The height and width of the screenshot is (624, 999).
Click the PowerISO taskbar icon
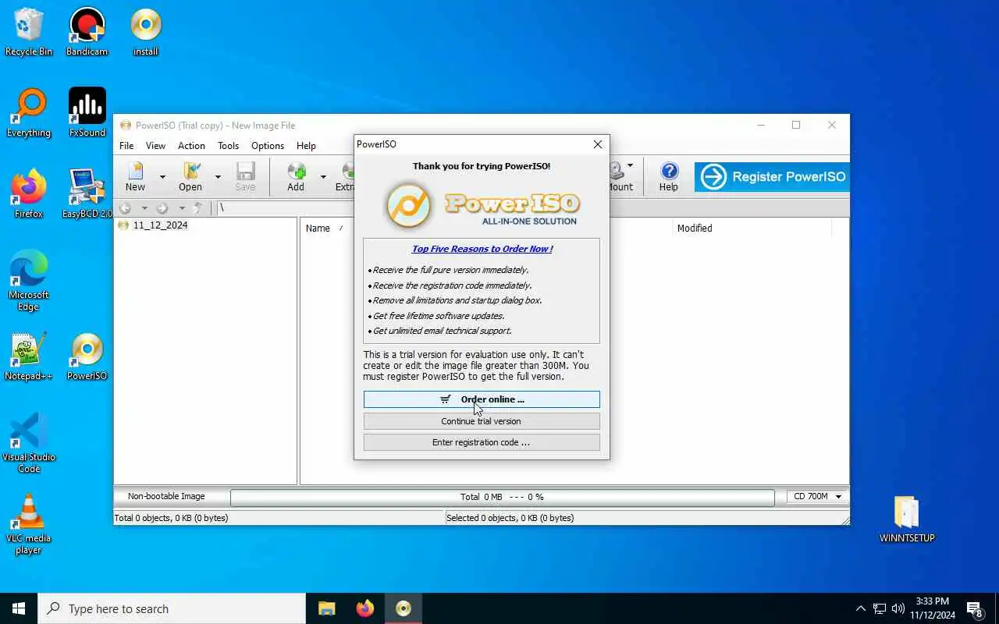pyautogui.click(x=404, y=608)
